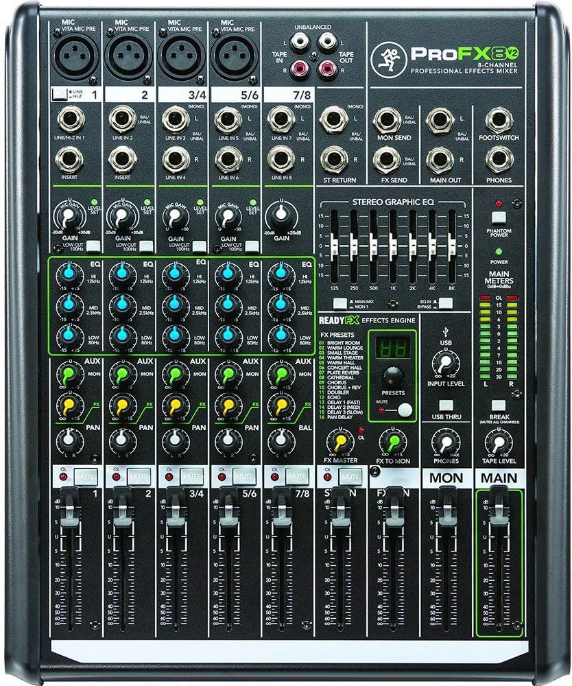
Task: Grab the Main fader
Action: (x=499, y=507)
